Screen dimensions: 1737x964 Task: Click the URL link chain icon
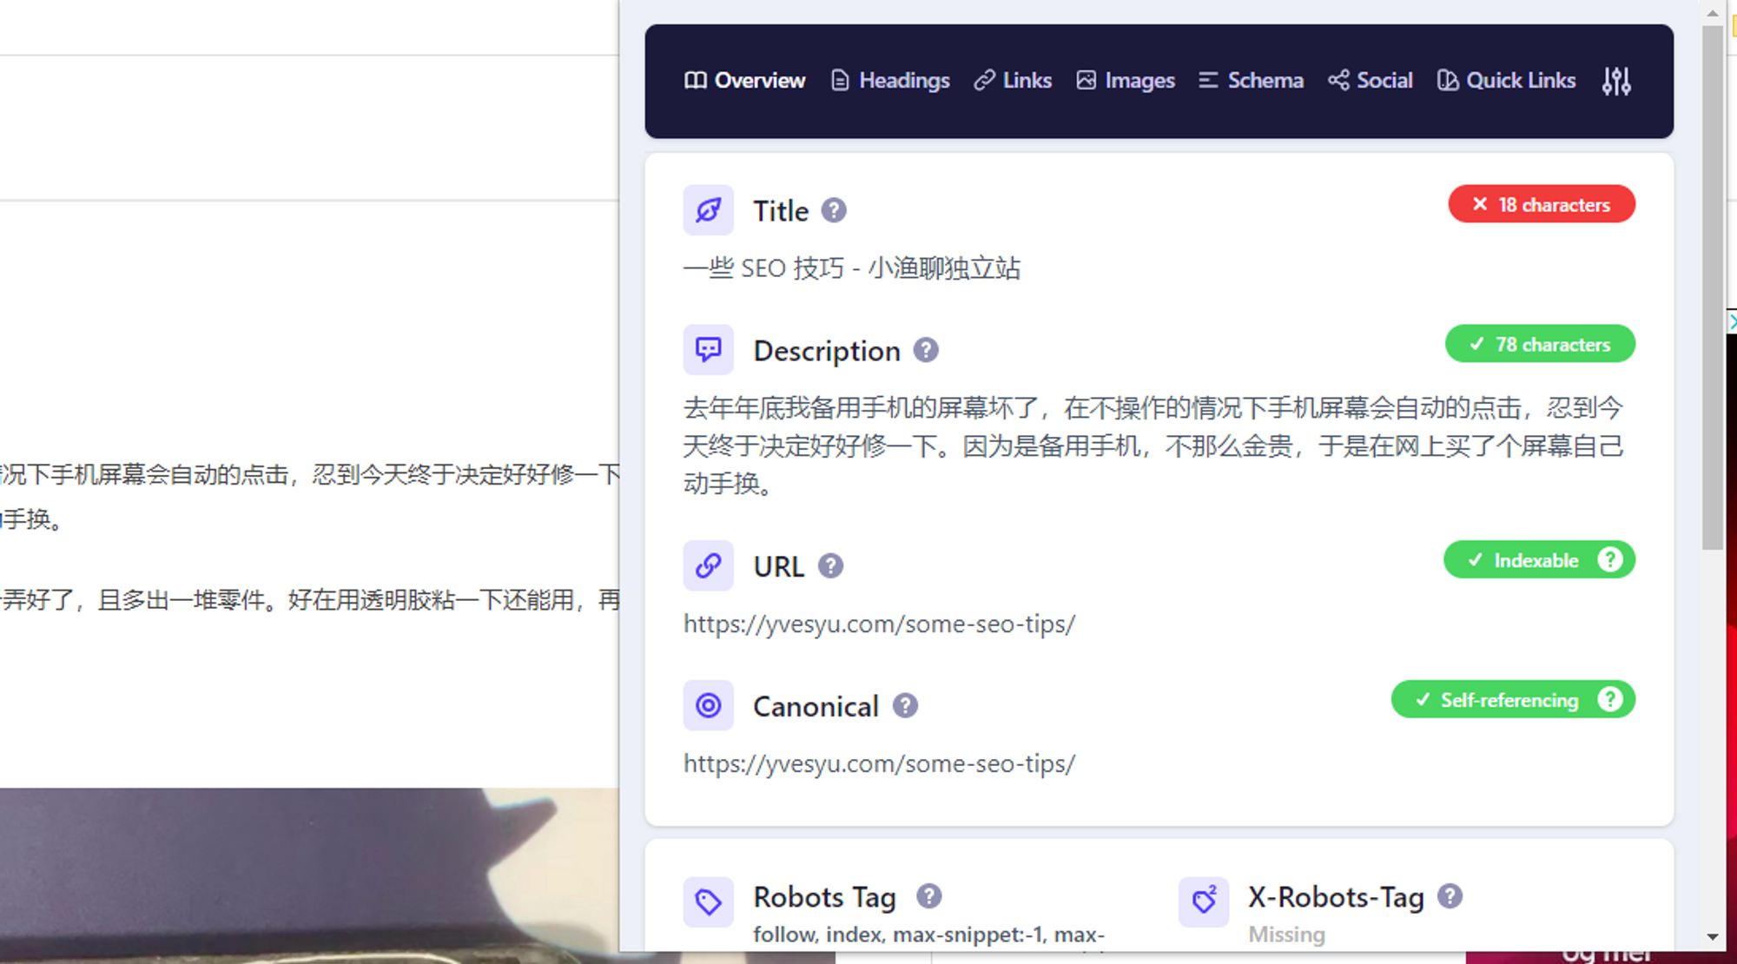tap(709, 566)
